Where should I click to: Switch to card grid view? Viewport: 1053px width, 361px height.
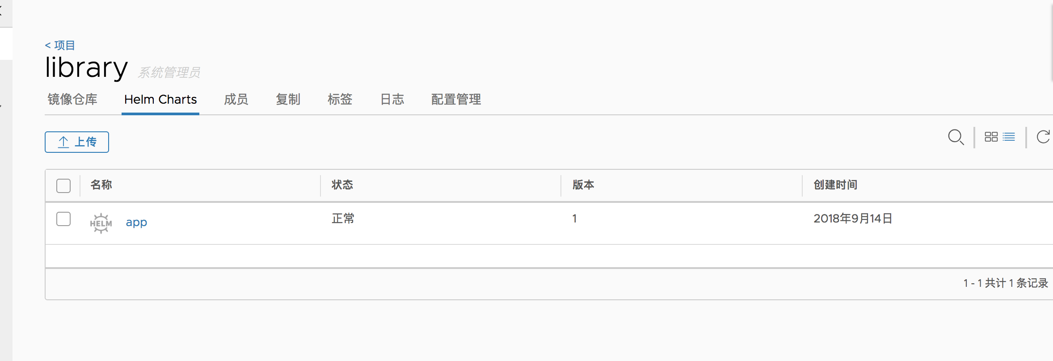pyautogui.click(x=991, y=137)
